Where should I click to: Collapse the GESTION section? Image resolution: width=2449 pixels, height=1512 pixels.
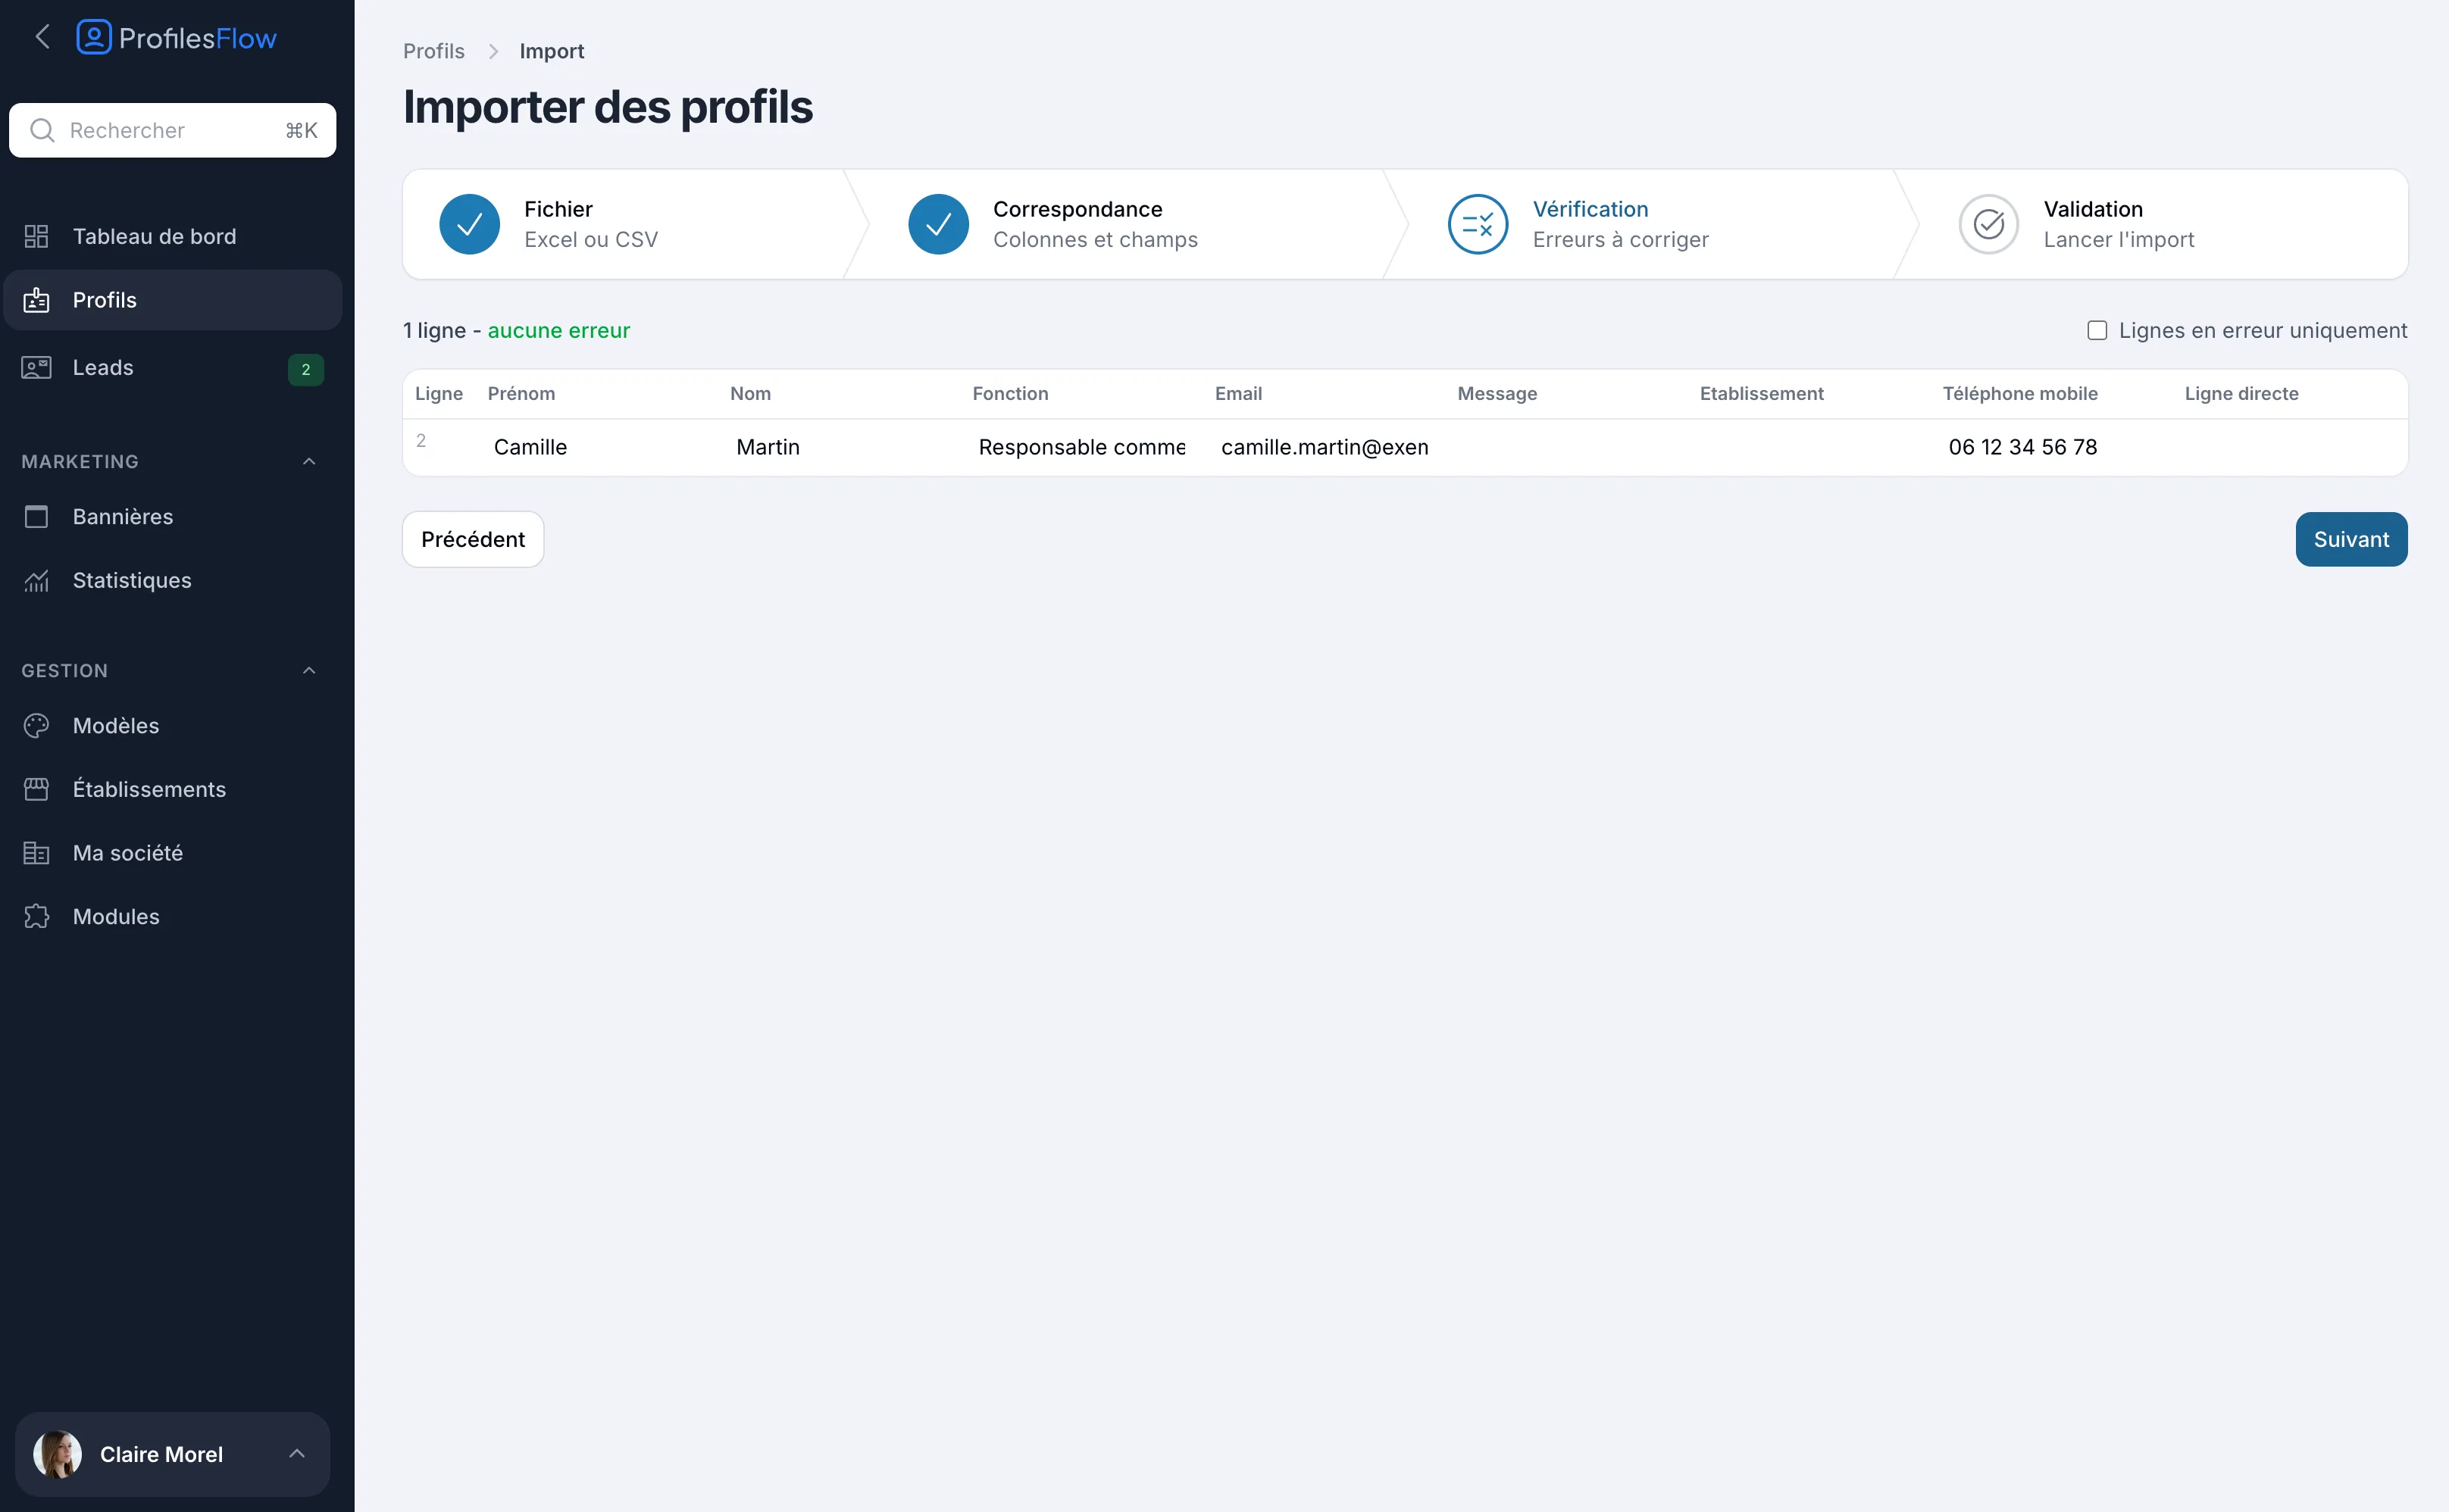pos(309,670)
